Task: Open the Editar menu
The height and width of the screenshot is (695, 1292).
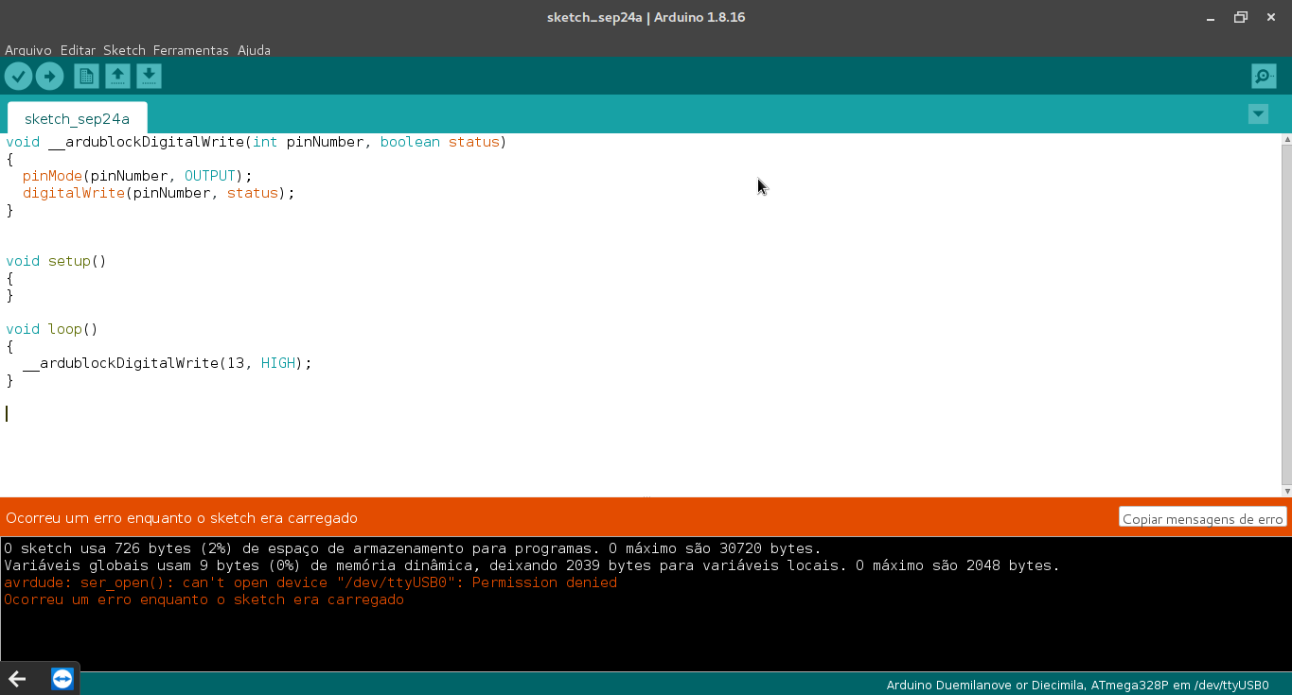Action: click(x=78, y=50)
